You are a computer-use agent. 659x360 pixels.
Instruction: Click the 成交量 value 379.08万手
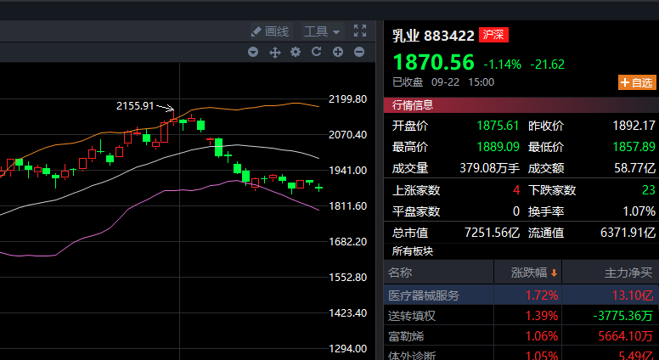pos(490,168)
